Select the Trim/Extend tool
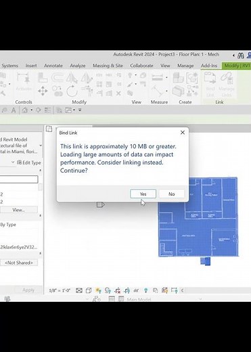Image resolution: width=251 pixels, height=352 pixels. click(87, 91)
